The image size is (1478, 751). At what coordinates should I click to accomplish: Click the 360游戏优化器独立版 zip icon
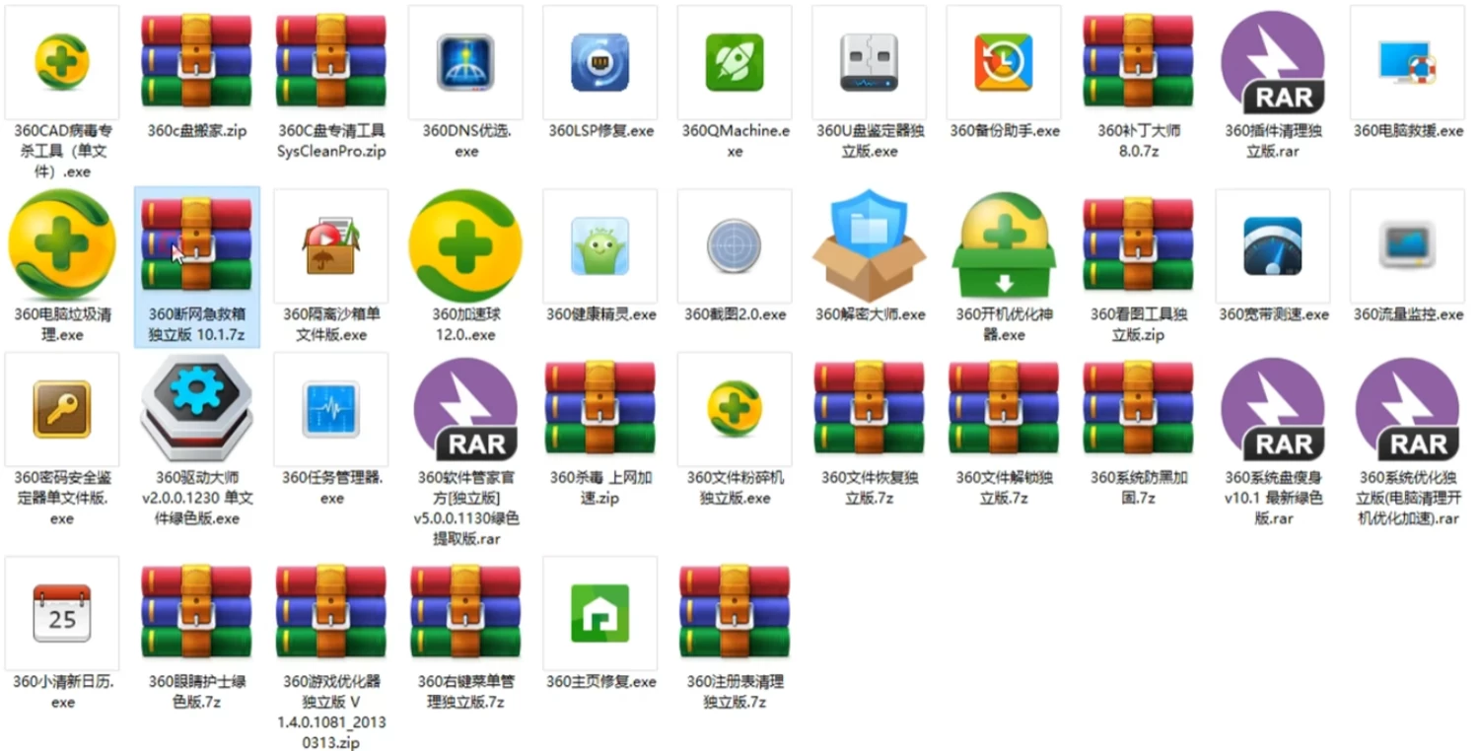point(331,613)
